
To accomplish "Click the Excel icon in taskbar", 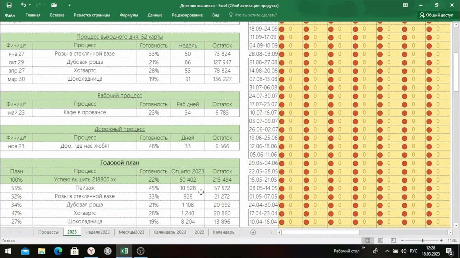I will [x=124, y=251].
